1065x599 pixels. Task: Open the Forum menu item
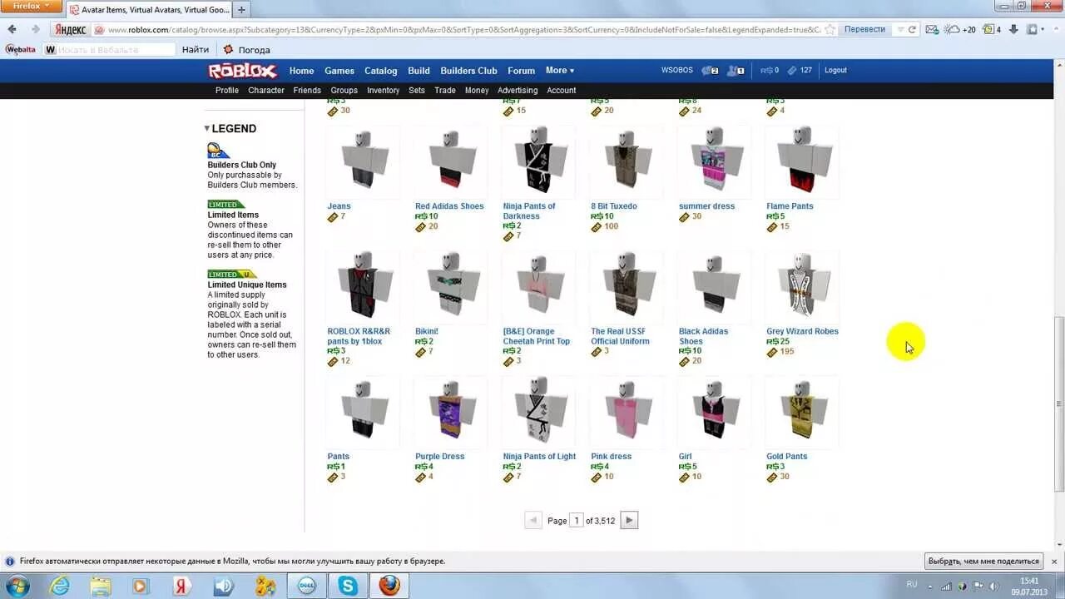point(522,71)
